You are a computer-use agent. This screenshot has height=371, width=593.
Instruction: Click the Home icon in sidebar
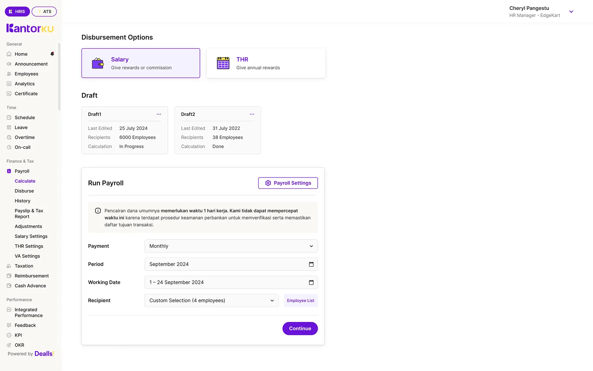pyautogui.click(x=9, y=54)
